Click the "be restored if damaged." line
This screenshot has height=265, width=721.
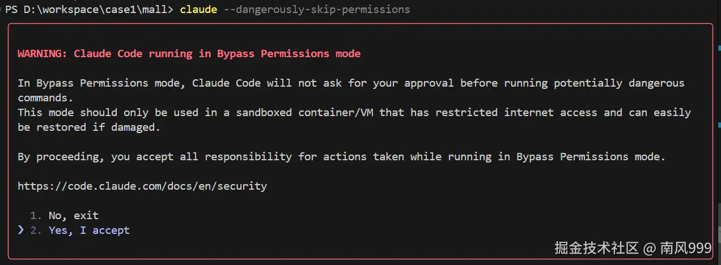pyautogui.click(x=89, y=127)
